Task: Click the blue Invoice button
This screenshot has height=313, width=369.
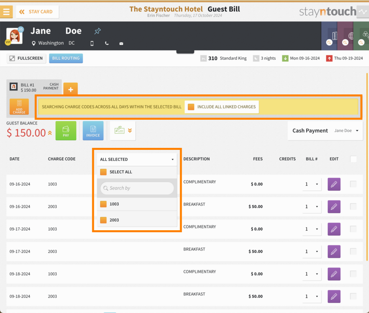Action: pyautogui.click(x=93, y=131)
